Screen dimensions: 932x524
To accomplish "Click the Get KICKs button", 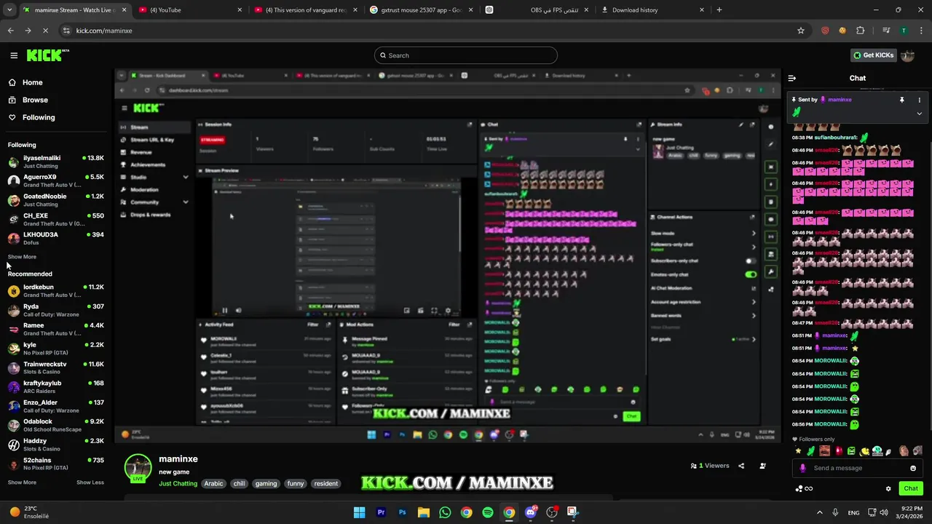I will pos(874,55).
